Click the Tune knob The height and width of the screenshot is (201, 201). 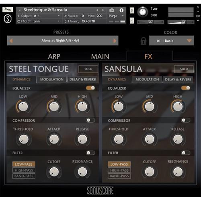click(x=143, y=12)
